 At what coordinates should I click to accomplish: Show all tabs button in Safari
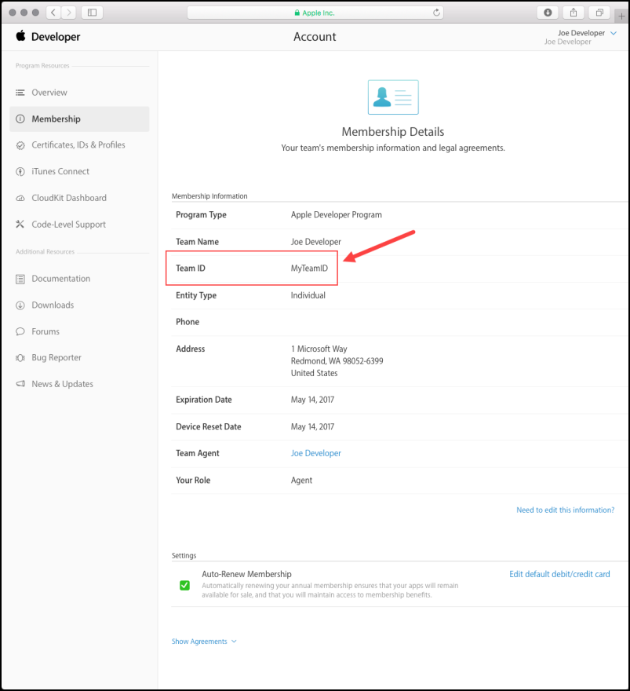click(599, 13)
